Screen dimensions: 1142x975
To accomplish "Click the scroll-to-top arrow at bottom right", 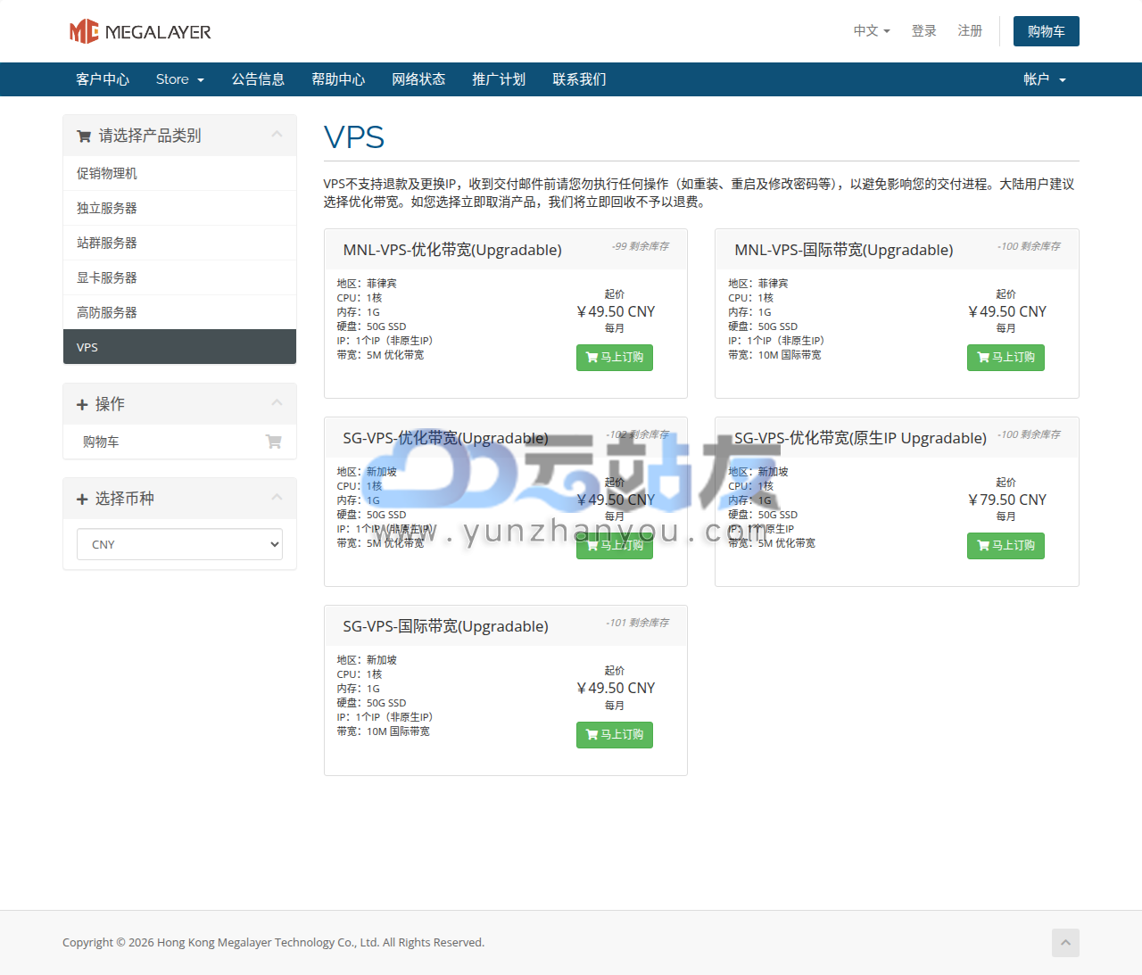I will click(x=1065, y=943).
